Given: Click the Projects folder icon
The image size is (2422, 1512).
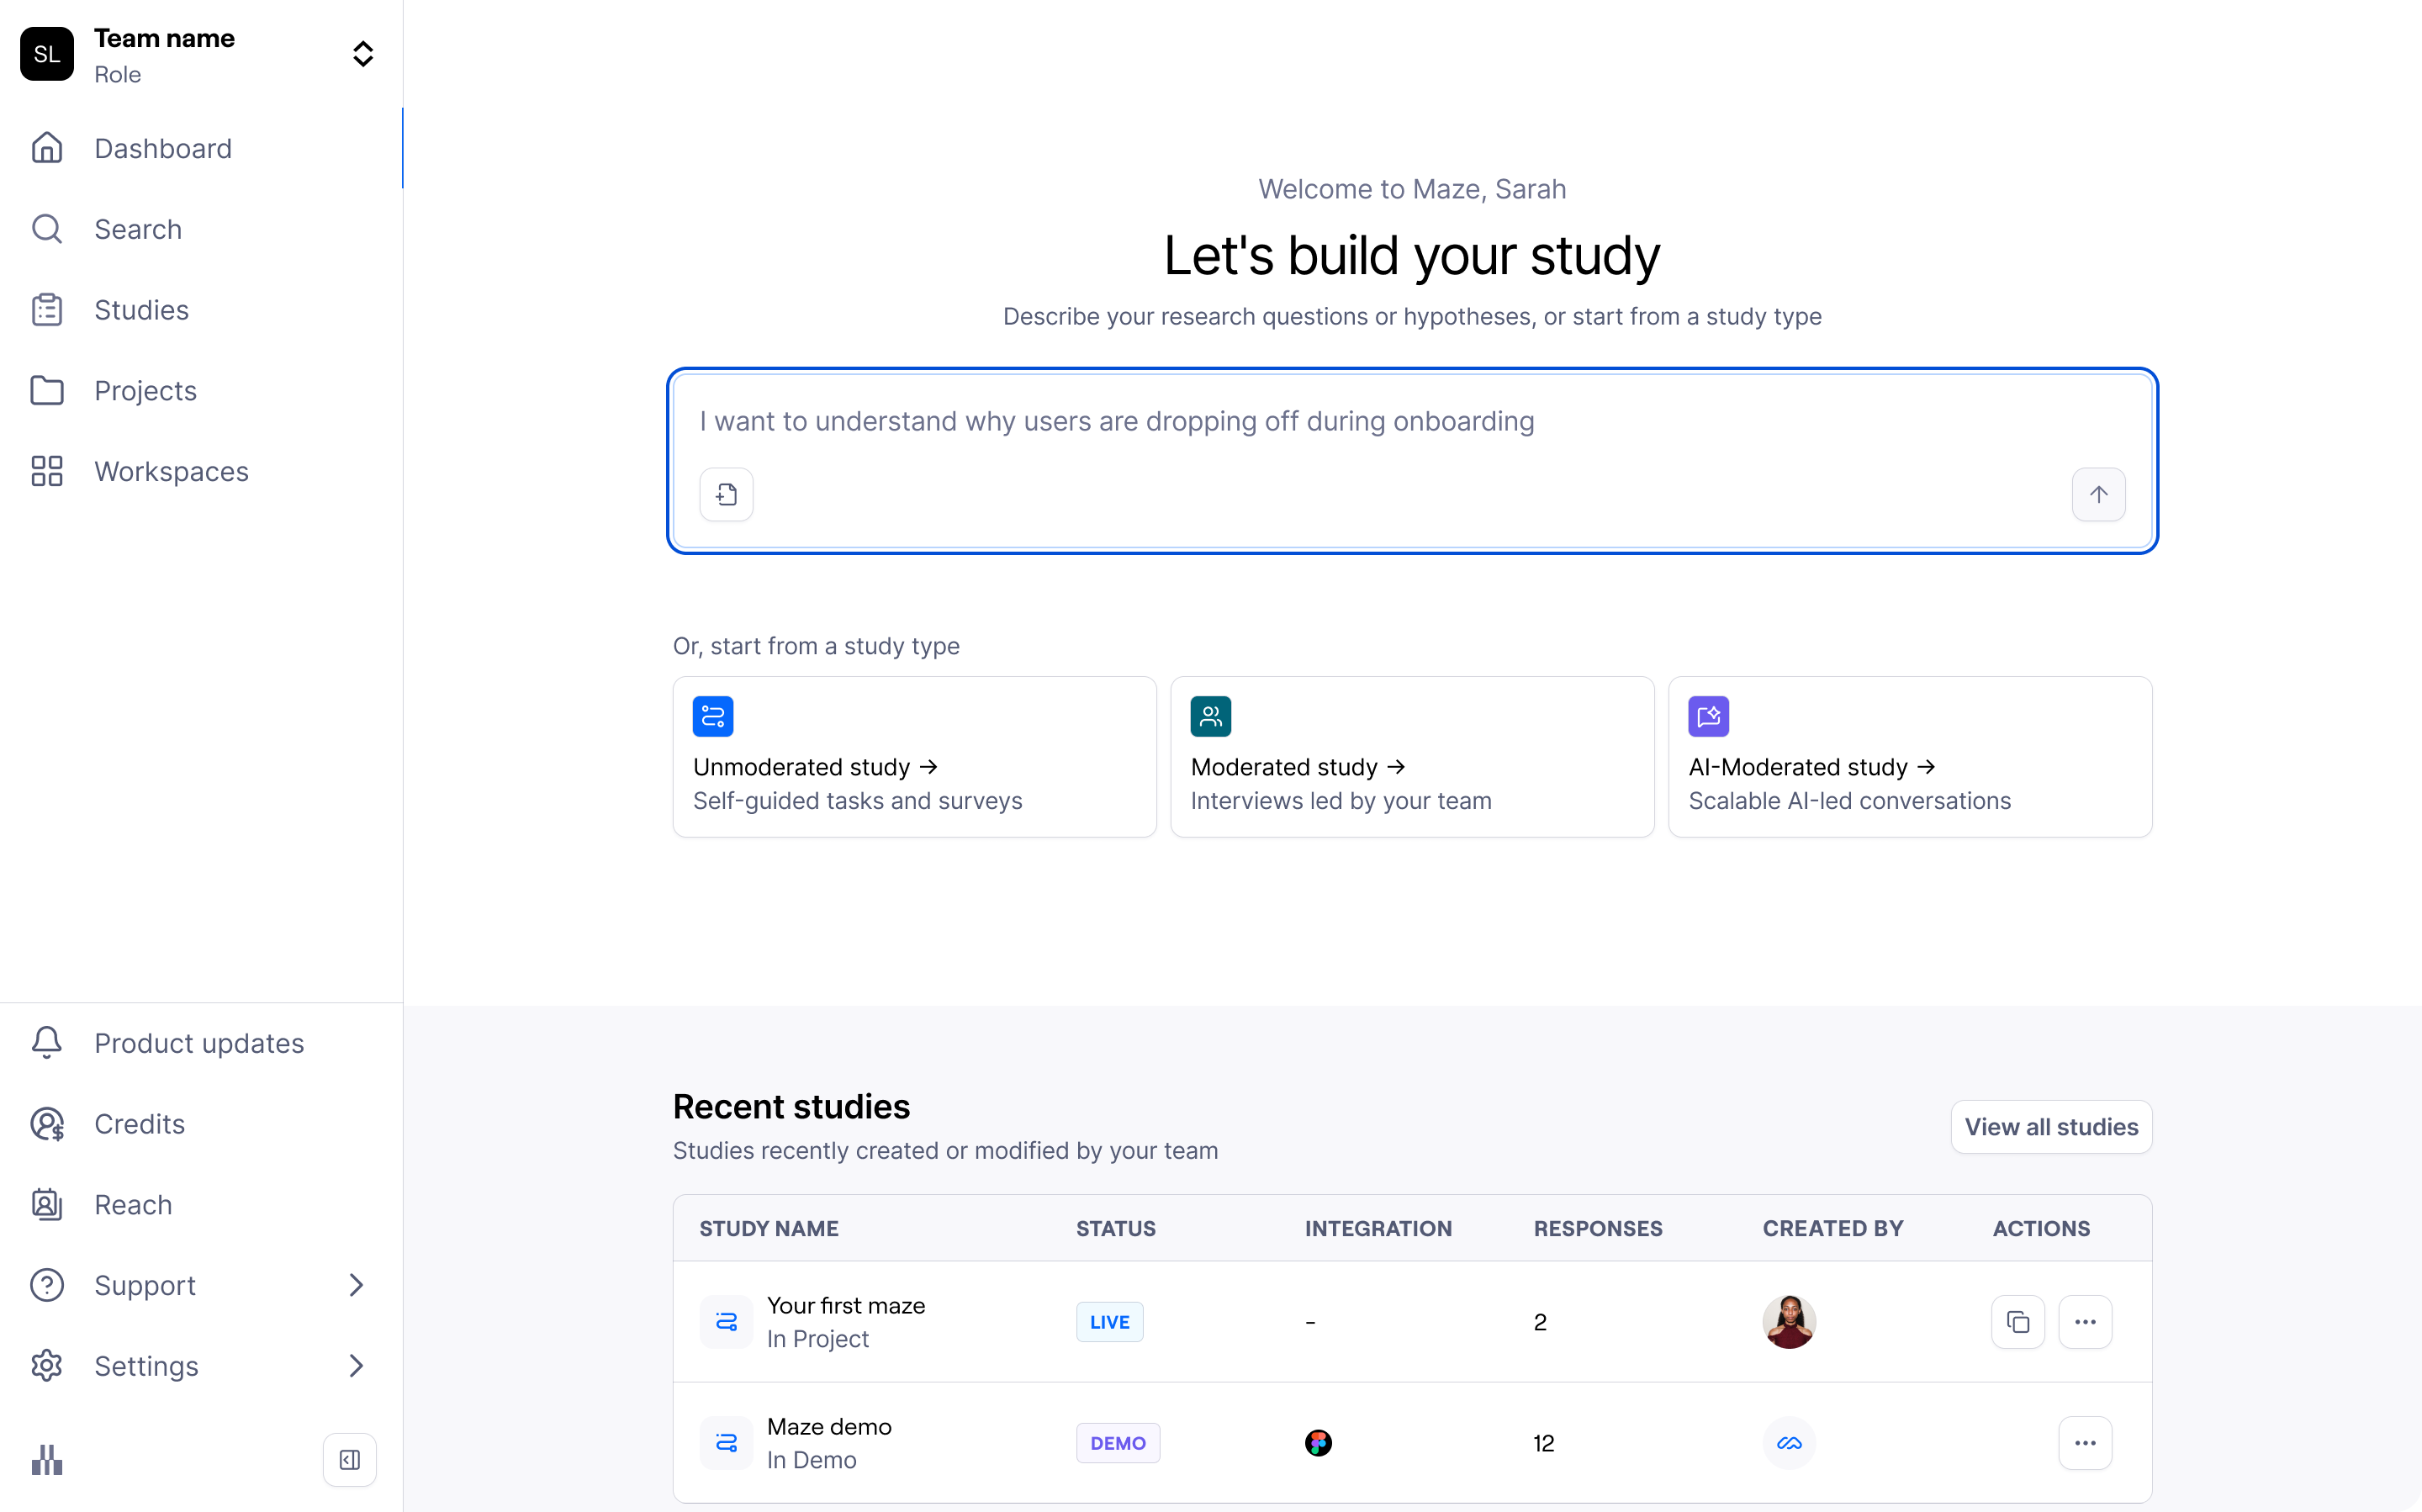Looking at the screenshot, I should (x=47, y=391).
